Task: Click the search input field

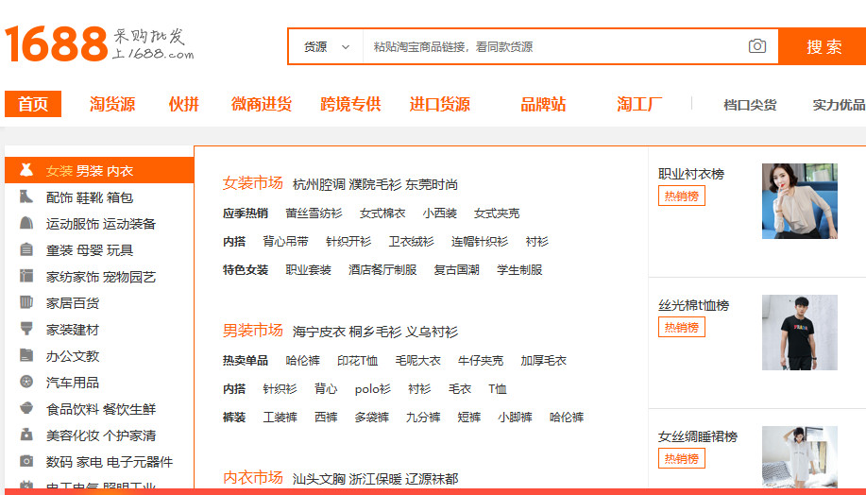Action: coord(555,47)
